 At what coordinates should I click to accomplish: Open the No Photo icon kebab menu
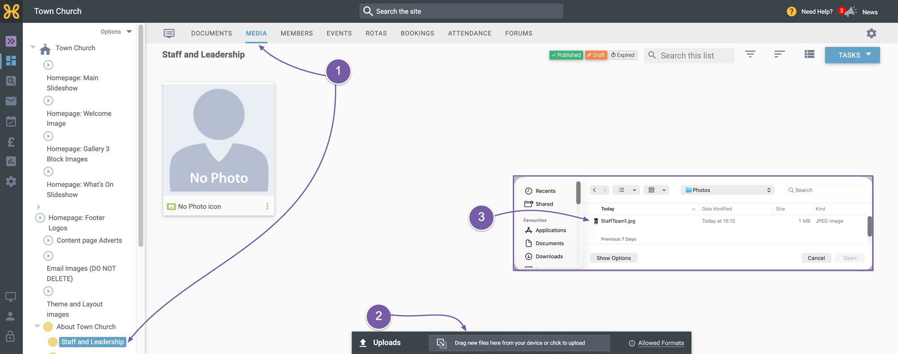(267, 206)
